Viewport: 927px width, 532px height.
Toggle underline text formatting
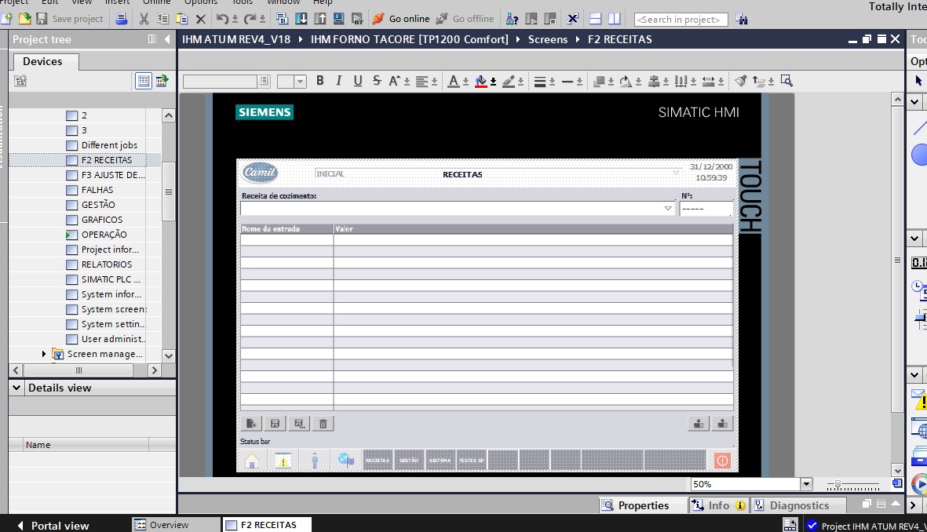(x=358, y=81)
